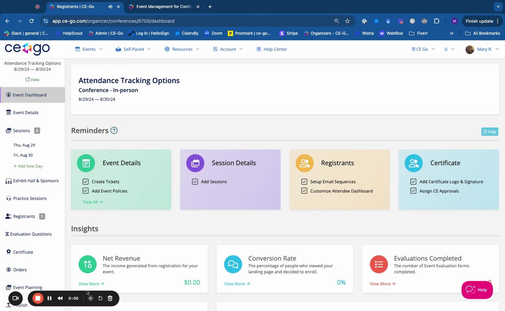The height and width of the screenshot is (311, 505).
Task: Click the View event link
Action: click(x=32, y=80)
